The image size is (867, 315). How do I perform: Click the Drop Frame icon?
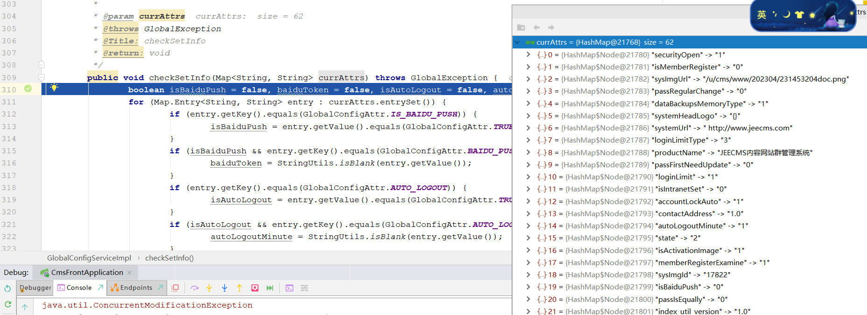click(x=255, y=288)
